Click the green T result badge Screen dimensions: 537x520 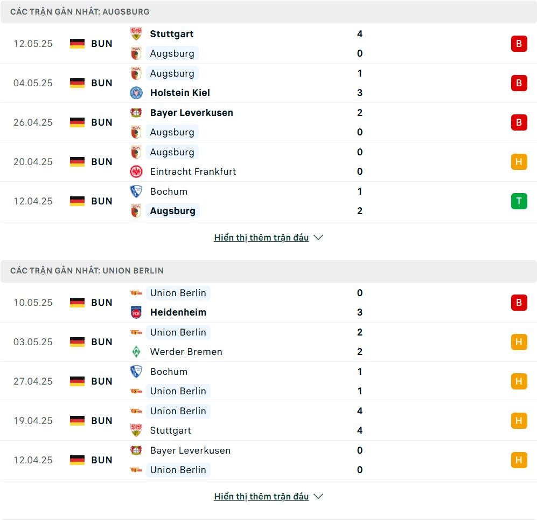[x=519, y=201]
